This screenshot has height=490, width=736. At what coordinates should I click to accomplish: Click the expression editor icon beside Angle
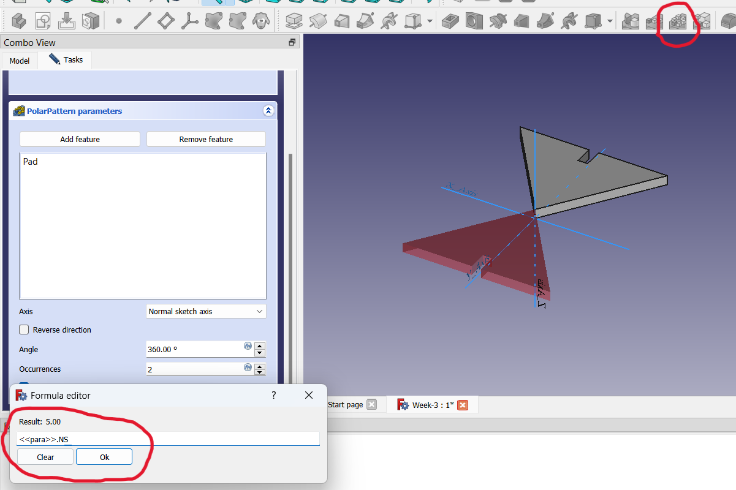[x=248, y=347]
